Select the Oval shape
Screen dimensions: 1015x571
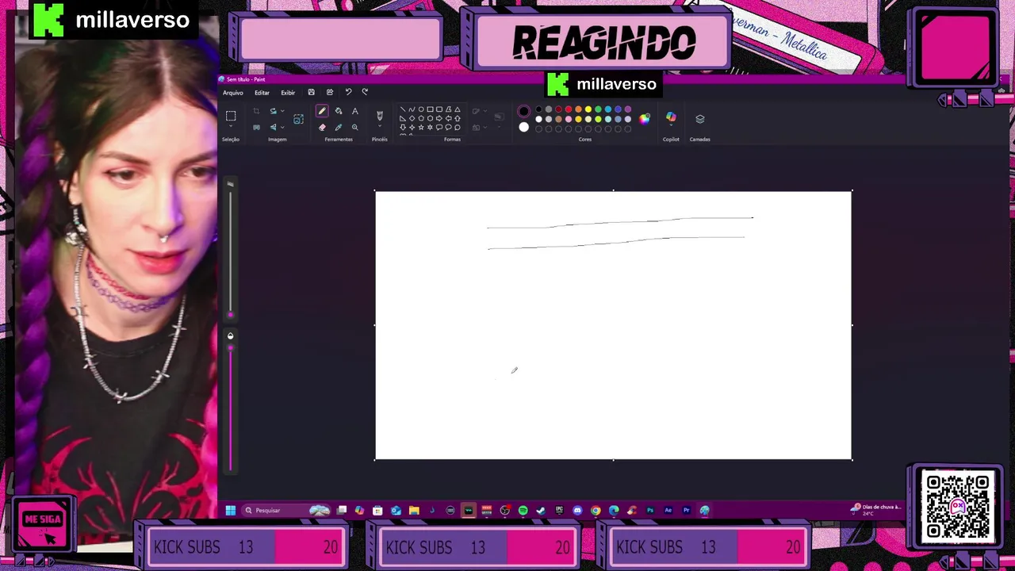point(421,109)
